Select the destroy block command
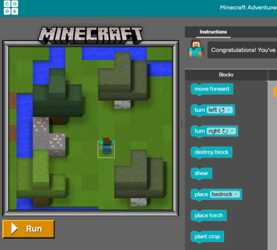 click(211, 152)
